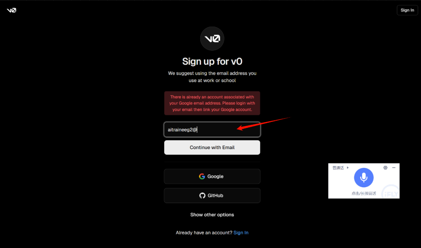Screen dimensions: 421x248
Task: Expand Show other options
Action: click(x=212, y=215)
